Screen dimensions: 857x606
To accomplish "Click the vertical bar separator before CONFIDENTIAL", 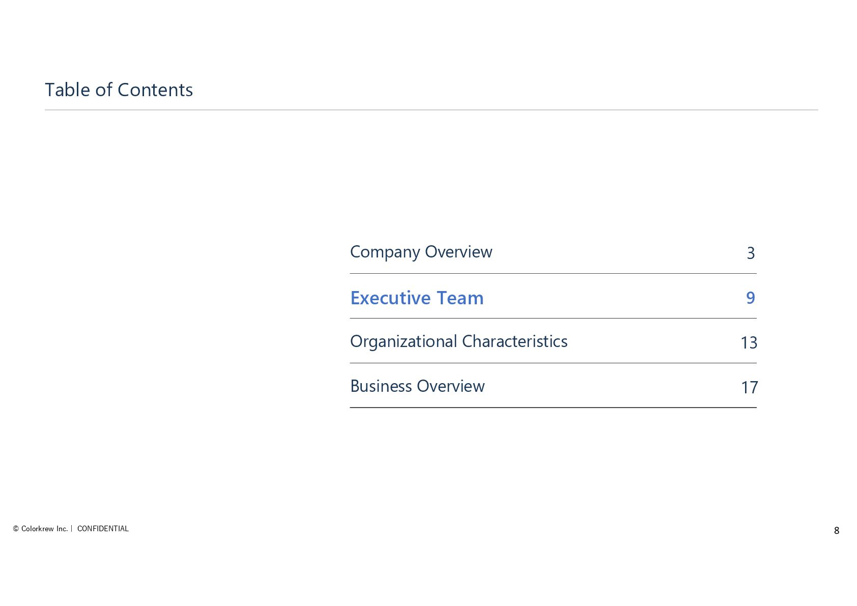I will (x=72, y=529).
